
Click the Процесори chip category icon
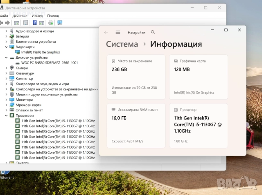pos(12,115)
